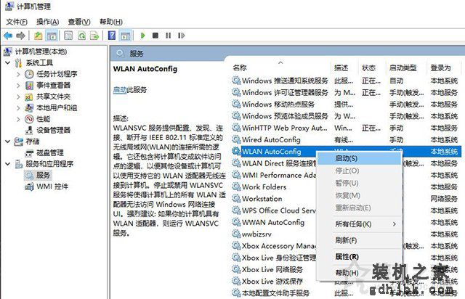The height and width of the screenshot is (299, 465).
Task: Choose 帮助(H) in the context menu
Action: coord(360,273)
